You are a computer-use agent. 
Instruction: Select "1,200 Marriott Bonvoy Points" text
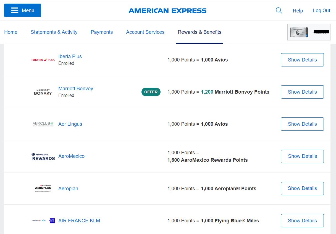(235, 92)
